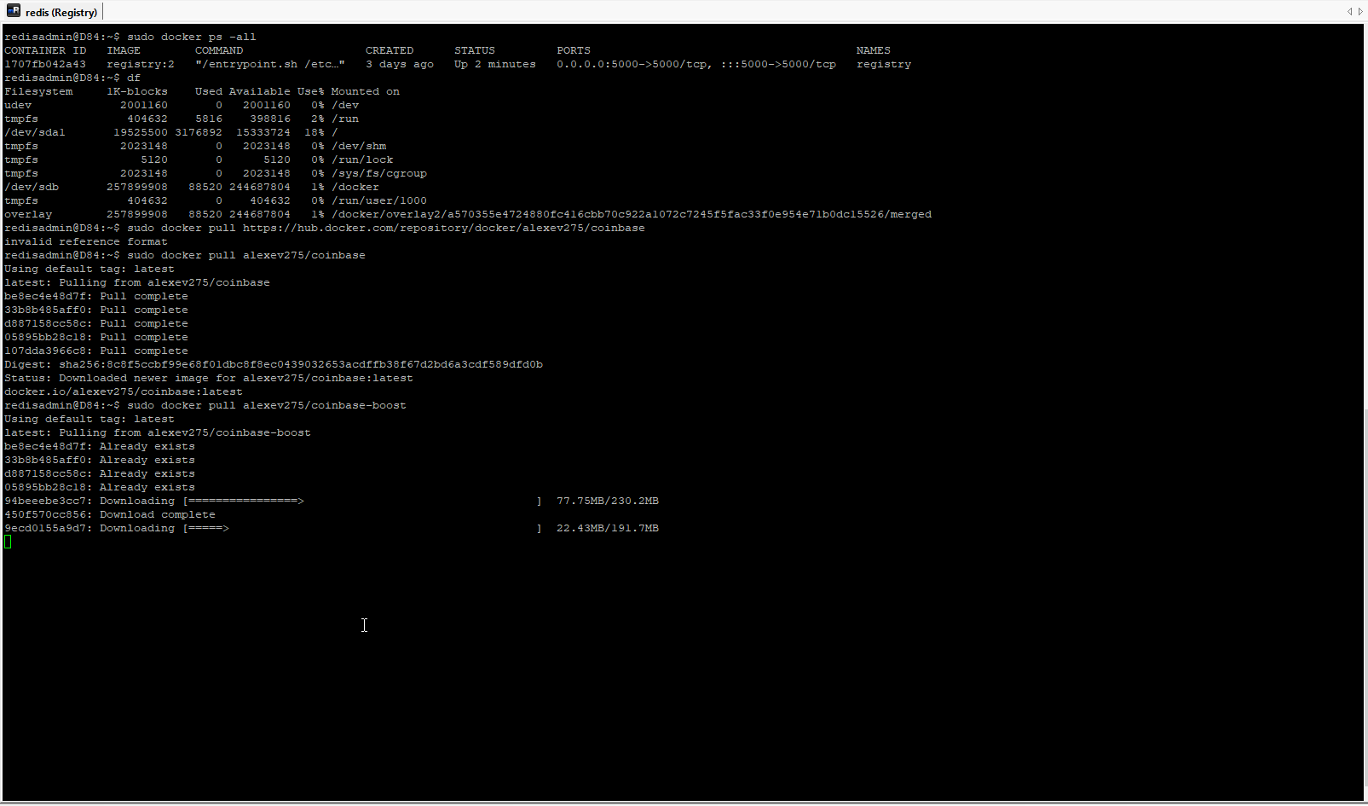
Task: Click the 'Mounted on' column header
Action: pos(366,91)
